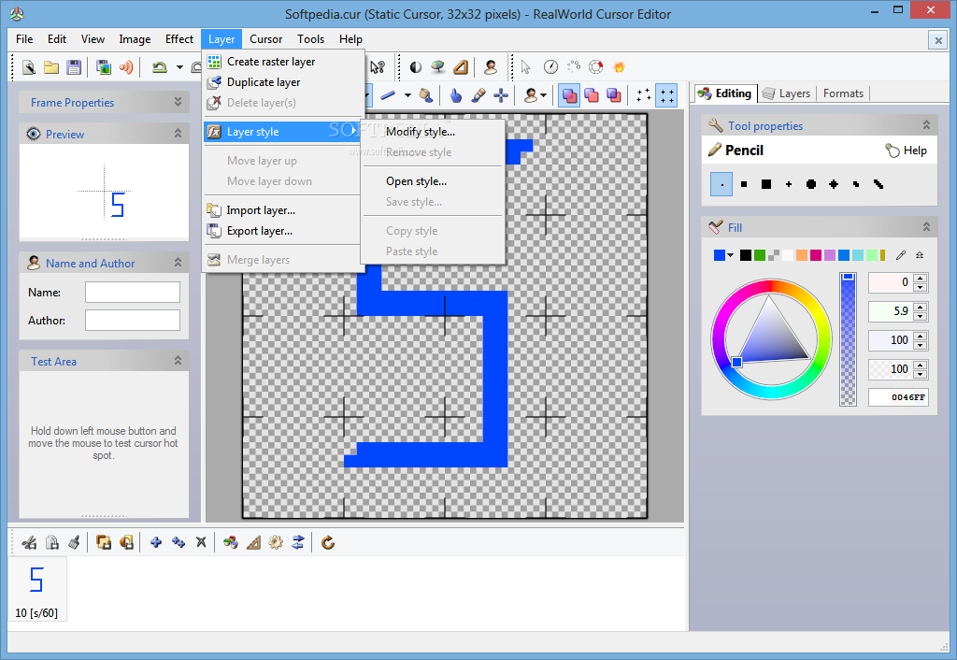This screenshot has width=957, height=660.
Task: Select the large square pencil tip
Action: coord(766,184)
